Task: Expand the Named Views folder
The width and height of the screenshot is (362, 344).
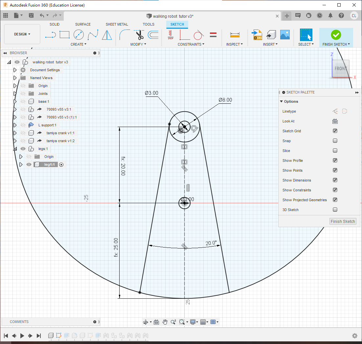Action: (x=15, y=78)
